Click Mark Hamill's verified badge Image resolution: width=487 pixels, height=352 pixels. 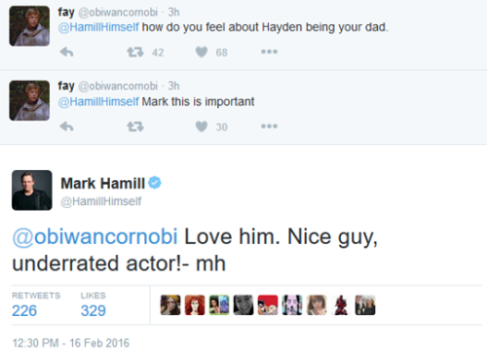pyautogui.click(x=155, y=183)
